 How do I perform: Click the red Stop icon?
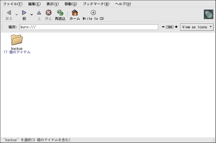coord(48,13)
